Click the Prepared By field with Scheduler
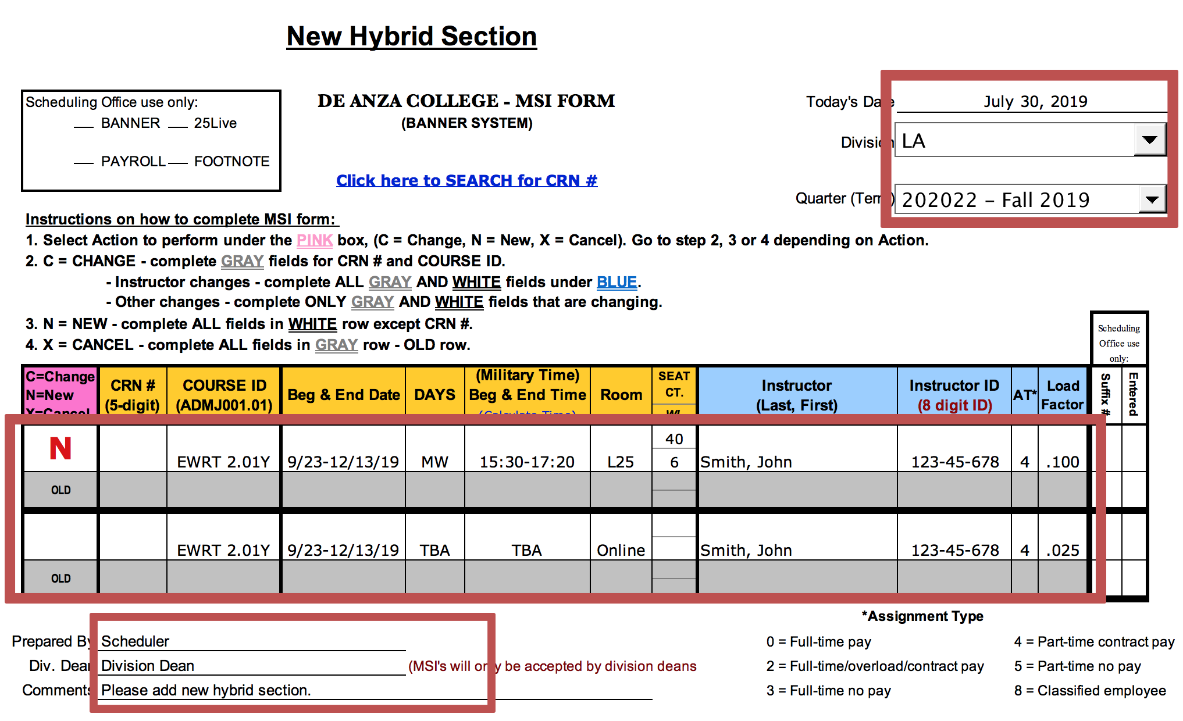The image size is (1183, 721). pyautogui.click(x=252, y=641)
